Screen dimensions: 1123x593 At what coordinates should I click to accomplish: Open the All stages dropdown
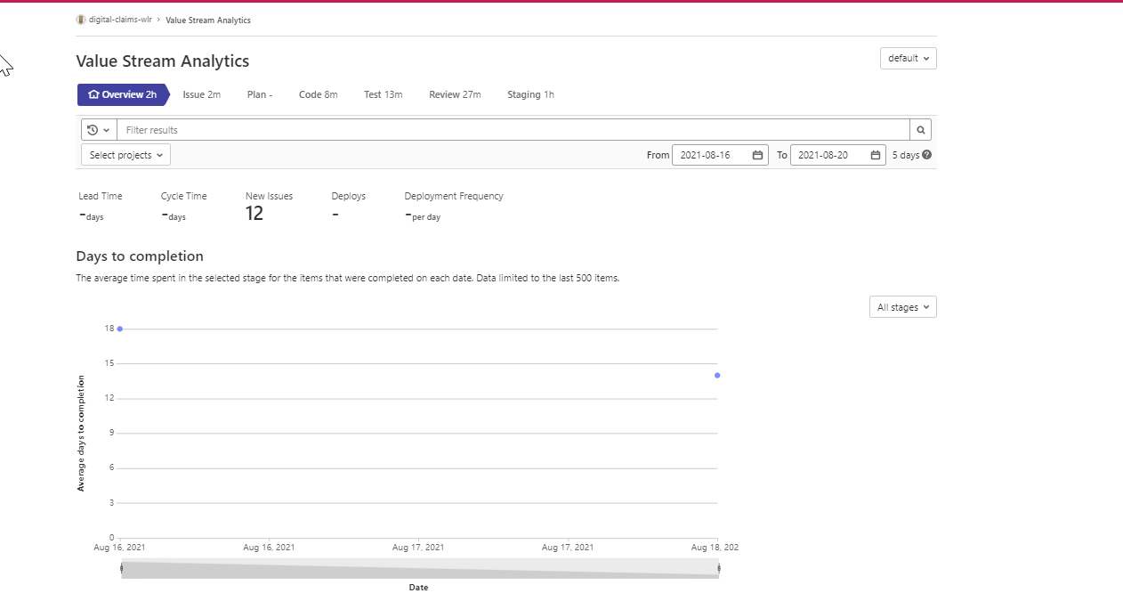tap(902, 306)
